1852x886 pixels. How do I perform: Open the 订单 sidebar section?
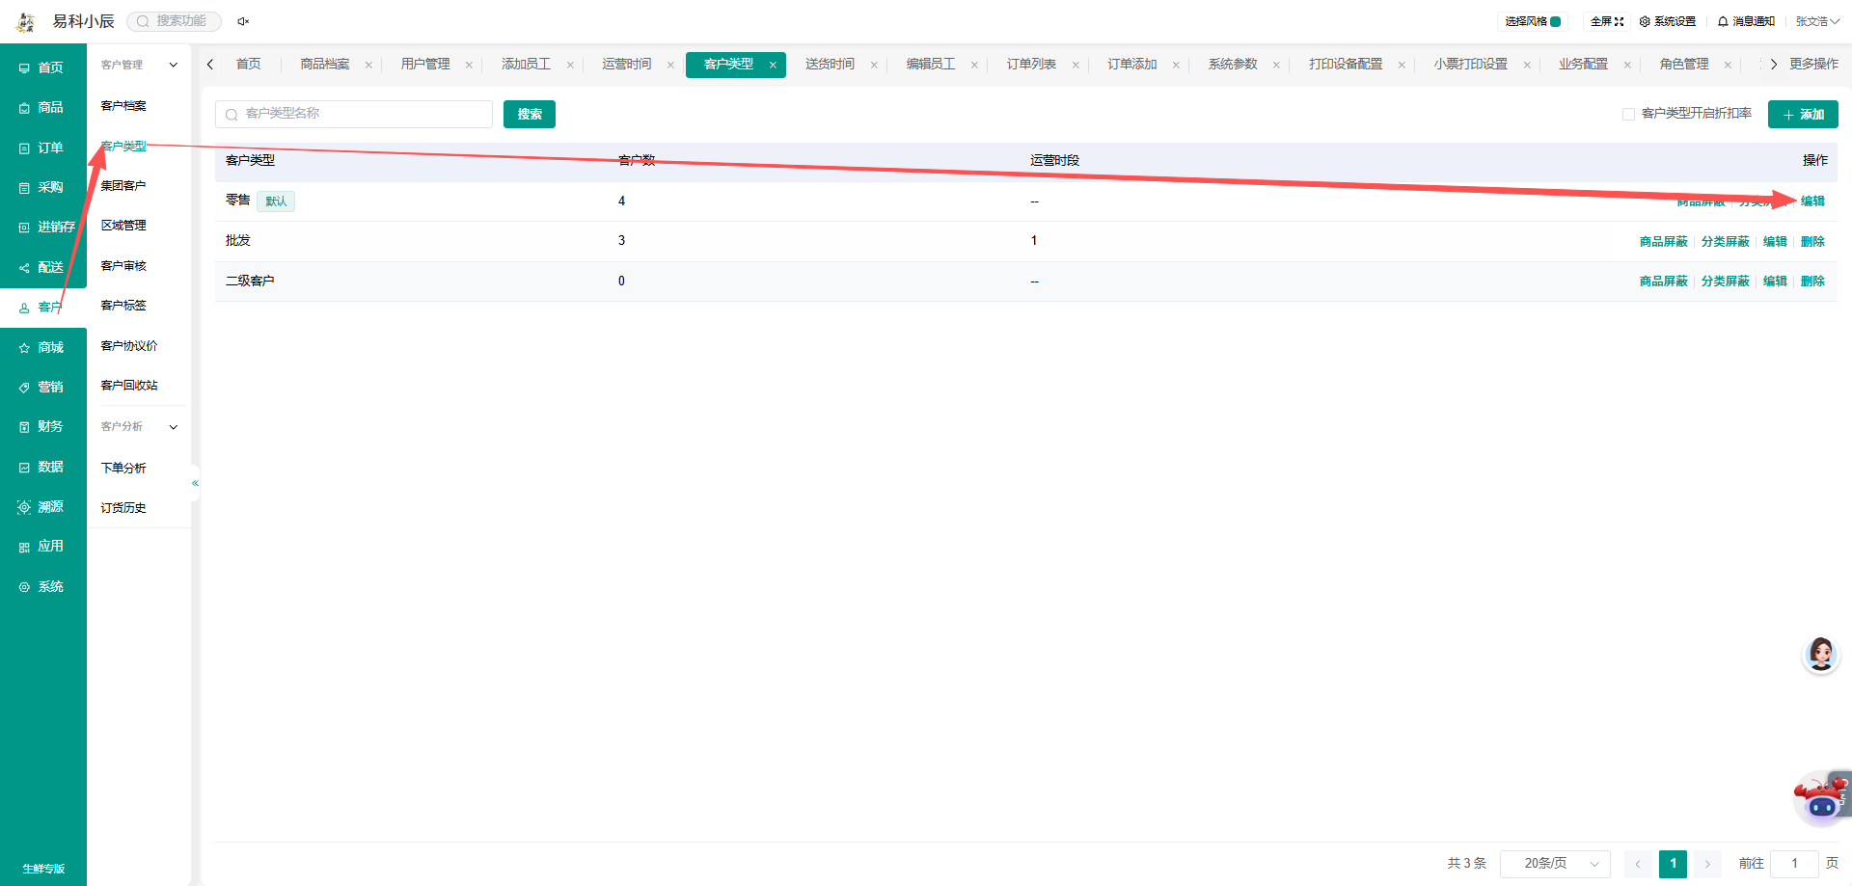[42, 148]
